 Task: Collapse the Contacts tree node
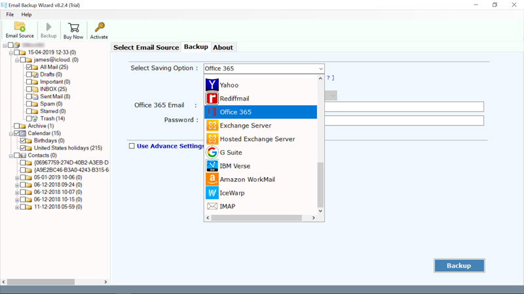[10, 155]
